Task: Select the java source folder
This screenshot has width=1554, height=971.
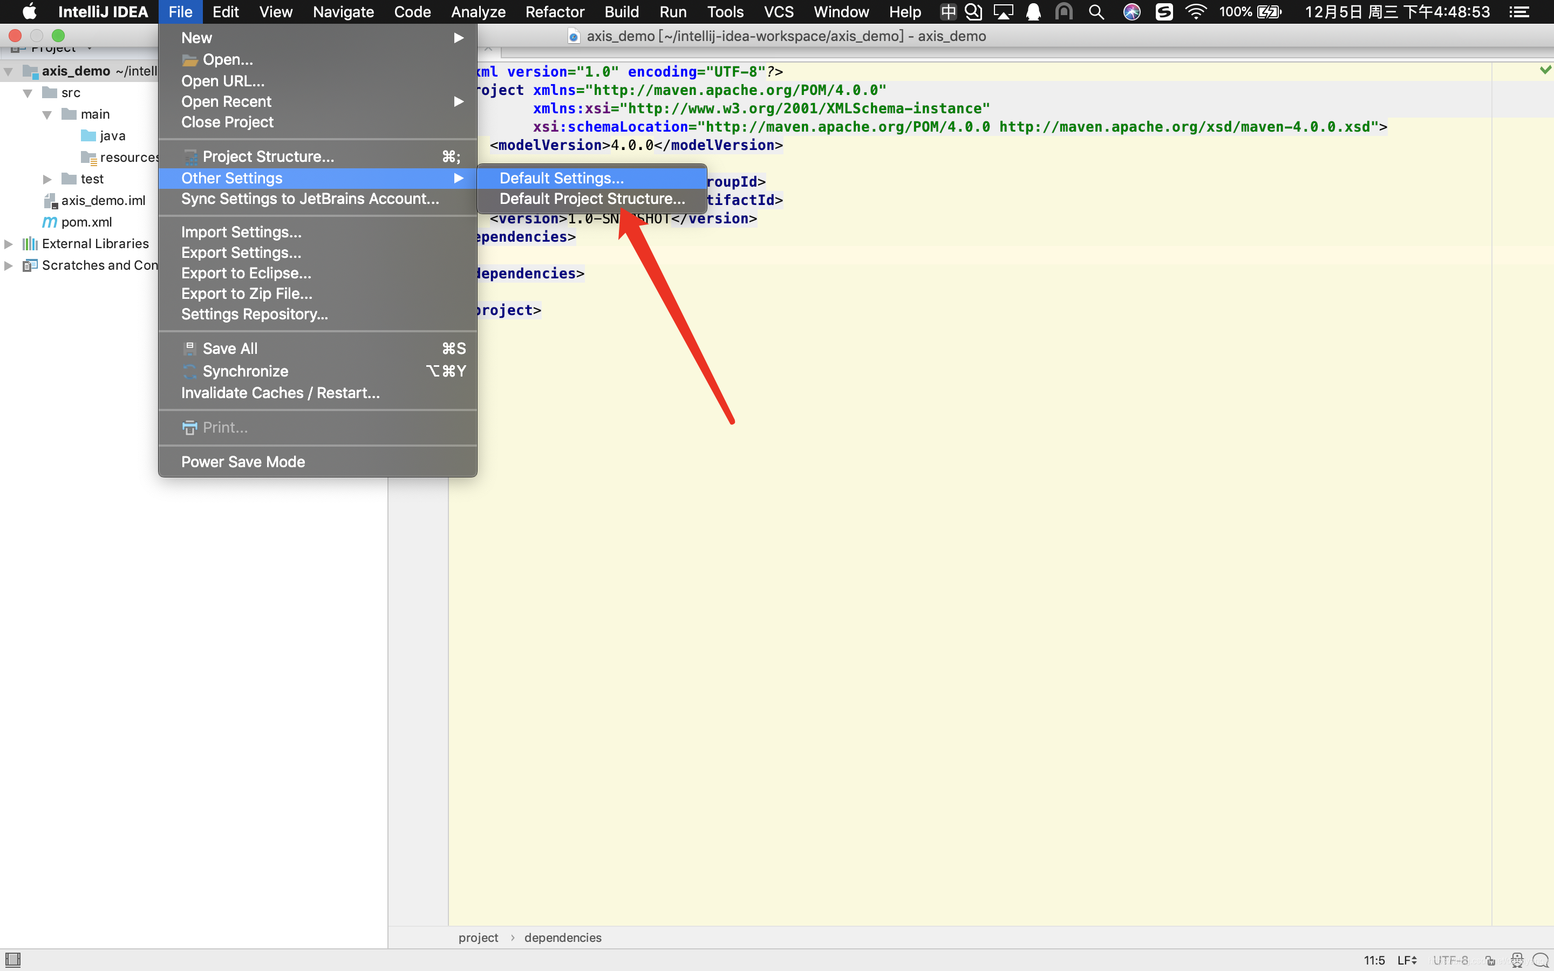Action: (x=112, y=135)
